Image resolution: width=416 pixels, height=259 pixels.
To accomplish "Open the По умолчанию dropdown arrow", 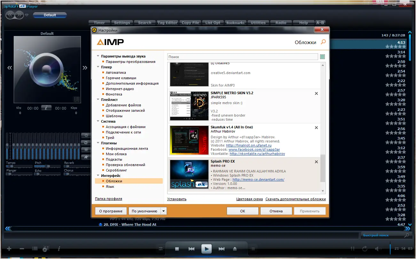I will 164,211.
